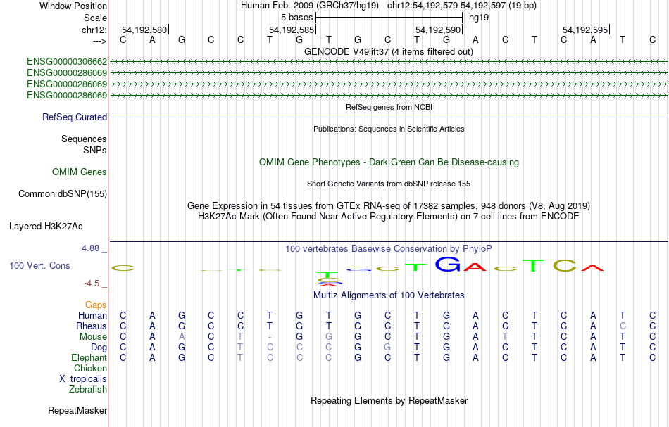The height and width of the screenshot is (427, 669).
Task: Click the 100 Vert. Cons label
Action: tap(39, 265)
